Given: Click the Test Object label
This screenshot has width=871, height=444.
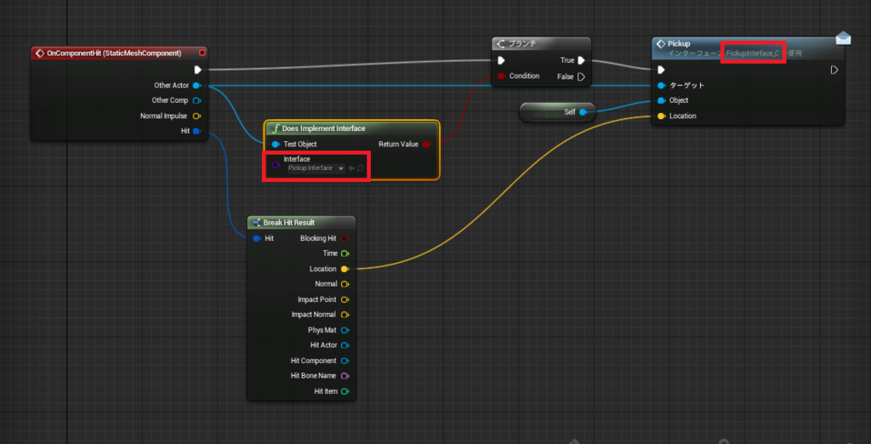Looking at the screenshot, I should [x=300, y=145].
